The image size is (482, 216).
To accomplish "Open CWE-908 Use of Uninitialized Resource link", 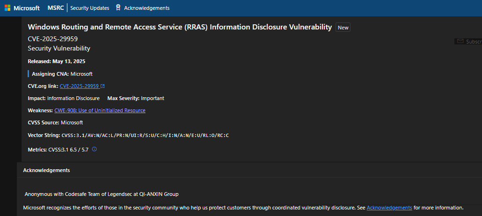I will click(x=100, y=110).
